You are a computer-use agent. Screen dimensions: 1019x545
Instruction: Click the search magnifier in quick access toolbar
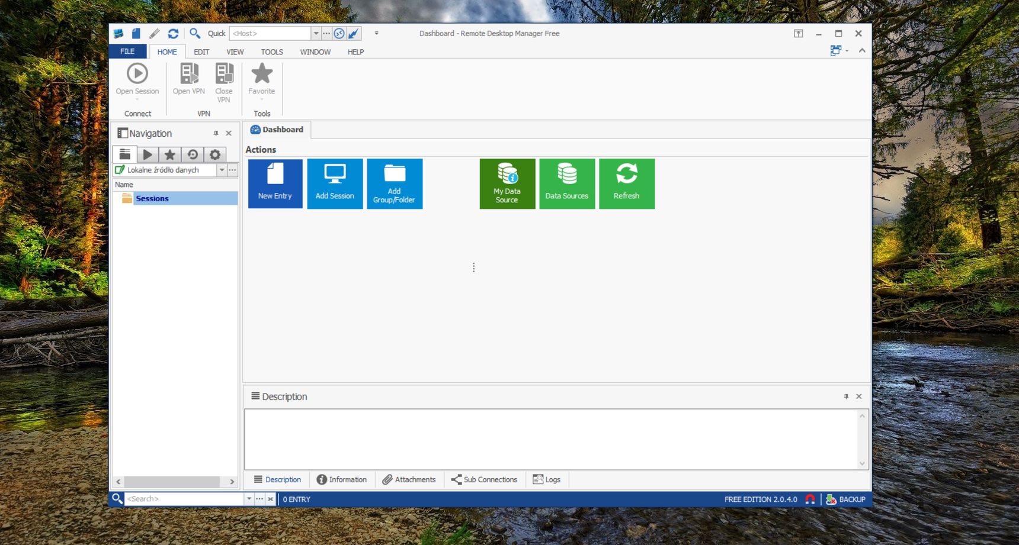pyautogui.click(x=195, y=34)
